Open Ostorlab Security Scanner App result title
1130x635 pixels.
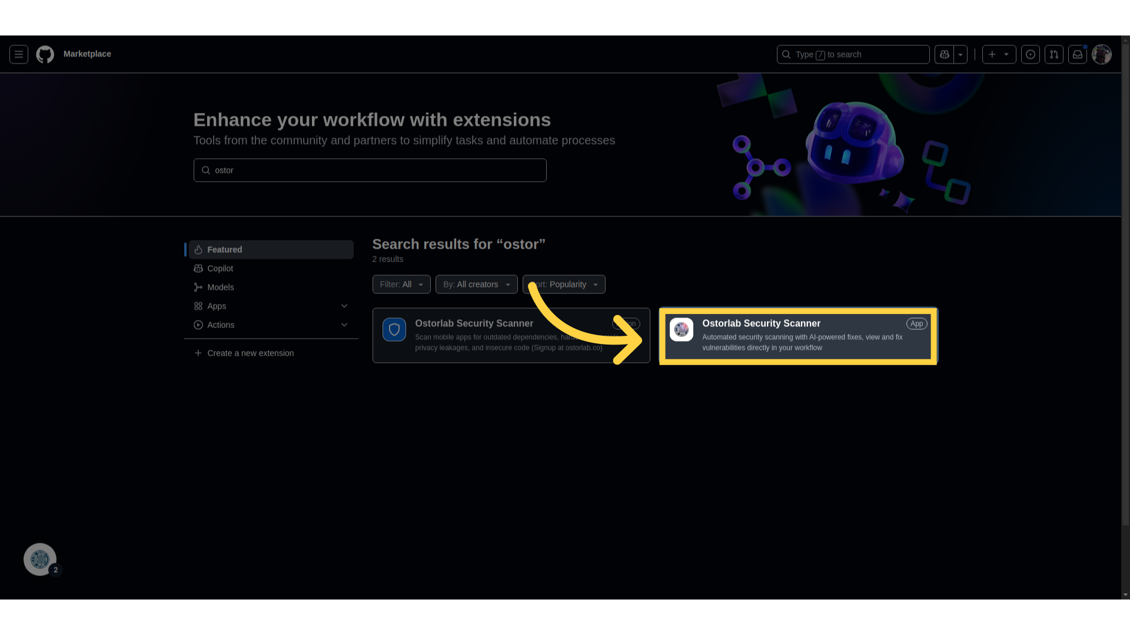tap(761, 323)
